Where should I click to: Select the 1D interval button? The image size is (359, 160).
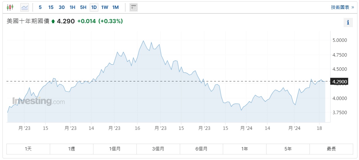pyautogui.click(x=94, y=7)
